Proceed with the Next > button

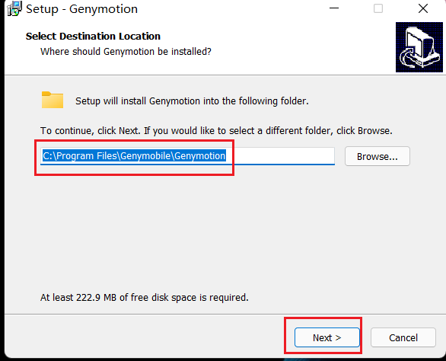pos(327,337)
